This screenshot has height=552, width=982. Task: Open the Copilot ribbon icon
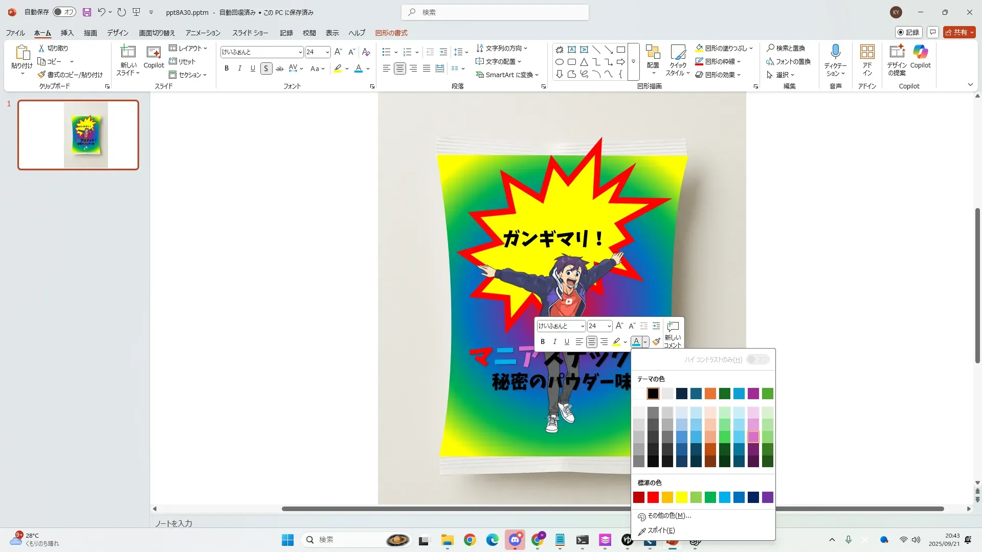920,52
